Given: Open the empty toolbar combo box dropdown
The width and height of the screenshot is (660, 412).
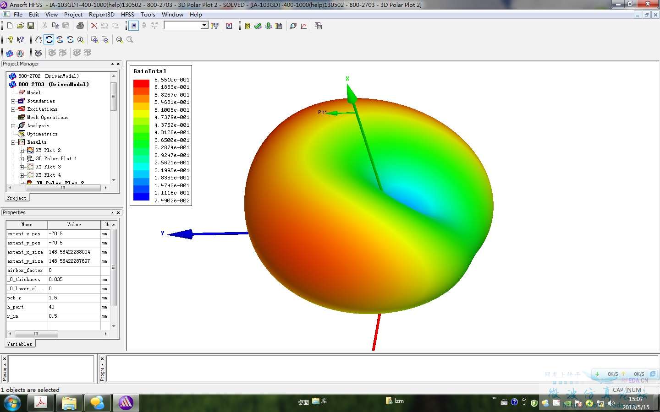Looking at the screenshot, I should tap(204, 25).
